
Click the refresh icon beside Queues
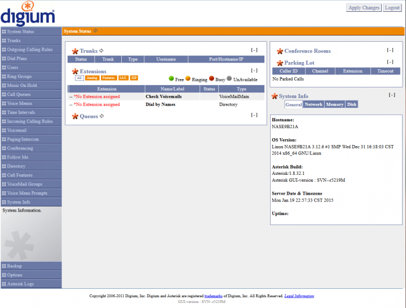(101, 116)
